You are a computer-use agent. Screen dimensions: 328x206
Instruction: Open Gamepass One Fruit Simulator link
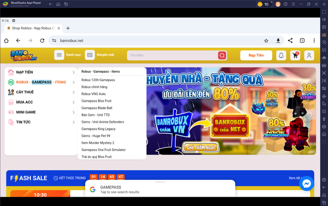[x=104, y=149]
